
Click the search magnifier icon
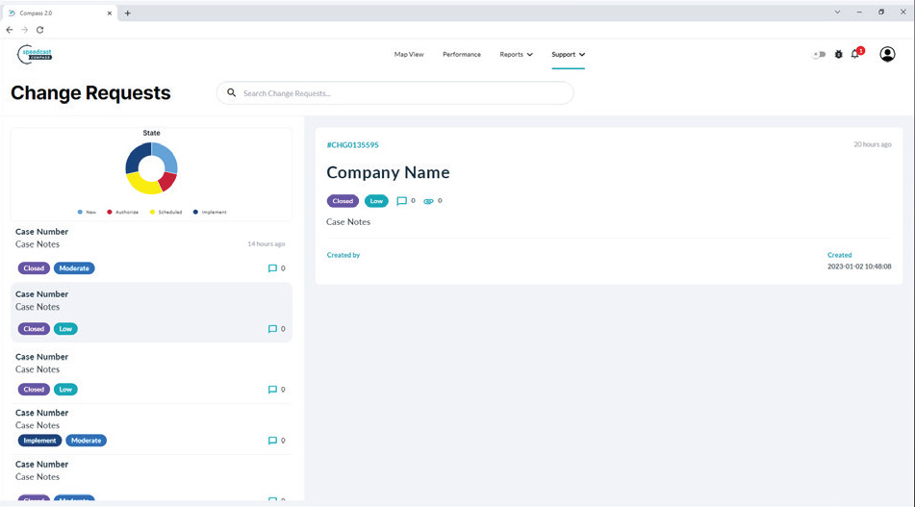(x=232, y=92)
